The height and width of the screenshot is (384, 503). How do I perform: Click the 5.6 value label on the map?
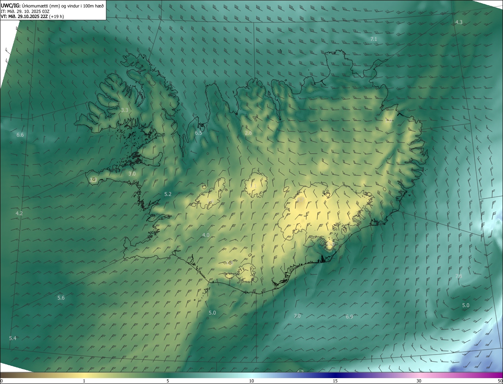pyautogui.click(x=61, y=298)
